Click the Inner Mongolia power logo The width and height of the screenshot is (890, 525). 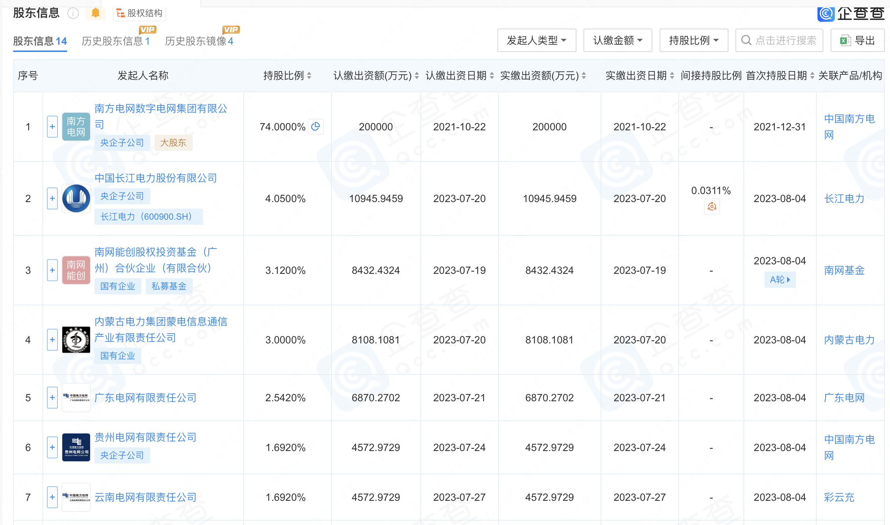click(76, 340)
